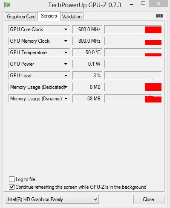Expand the GPU Power dropdown arrow

[x=66, y=64]
